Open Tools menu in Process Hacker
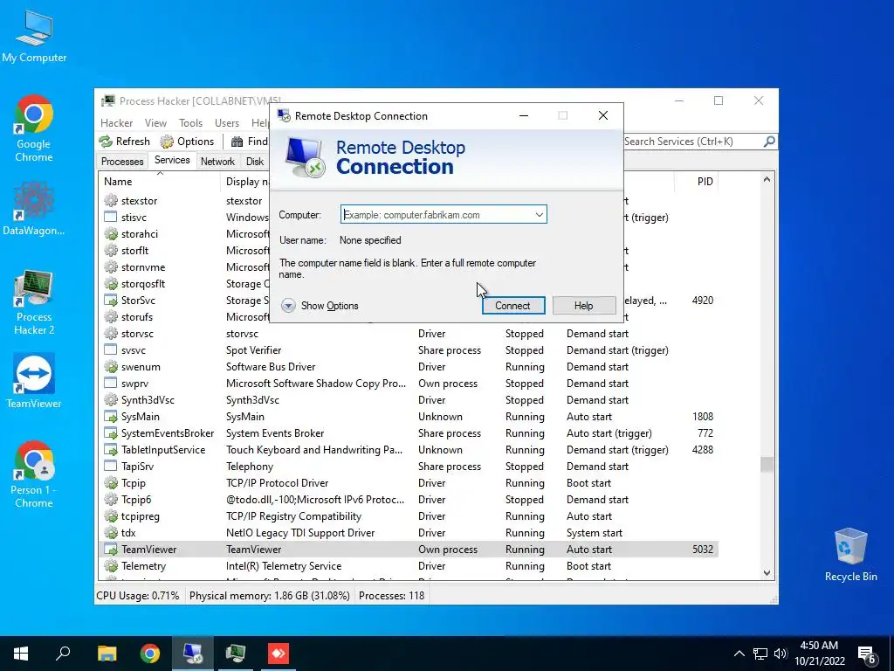This screenshot has width=894, height=671. pyautogui.click(x=190, y=123)
